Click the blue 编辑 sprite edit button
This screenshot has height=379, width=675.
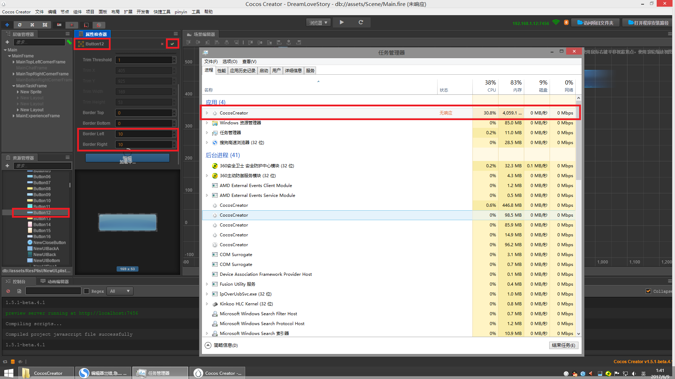(128, 157)
